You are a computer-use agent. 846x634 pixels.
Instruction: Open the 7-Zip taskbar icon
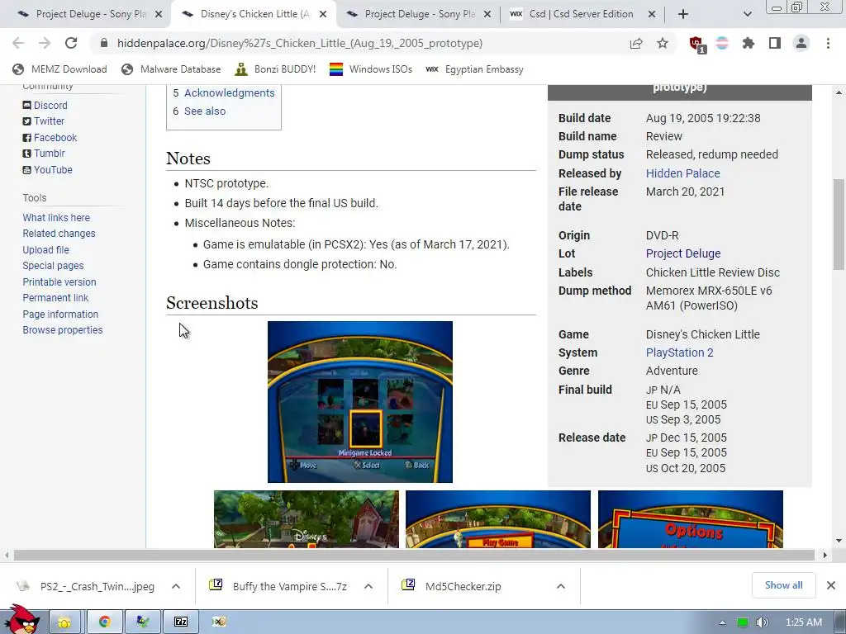click(x=181, y=622)
